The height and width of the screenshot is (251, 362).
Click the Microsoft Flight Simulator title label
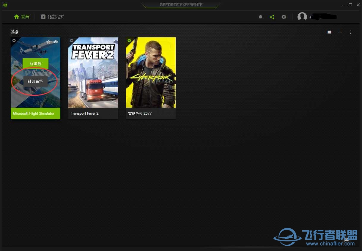34,113
